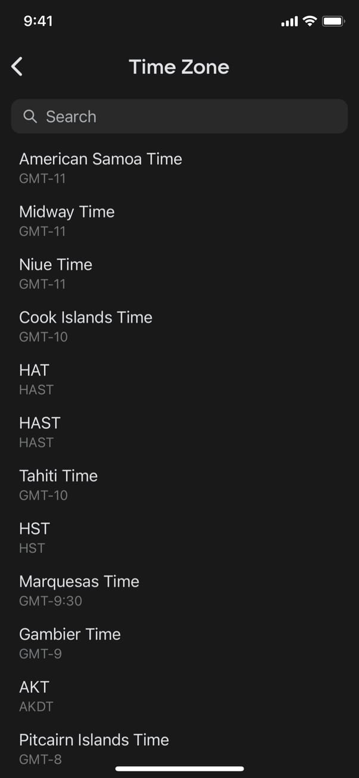Viewport: 359px width, 778px height.
Task: Select Marquesas Time GMT-9:30
Action: [x=79, y=589]
